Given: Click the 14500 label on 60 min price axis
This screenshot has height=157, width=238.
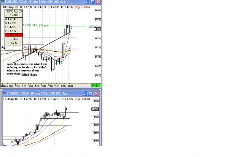Looking at the screenshot, I should click(96, 133).
